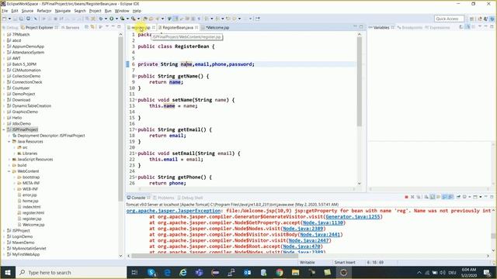The height and width of the screenshot is (279, 497).
Task: Expand the bootstrap folder
Action: tap(15, 177)
